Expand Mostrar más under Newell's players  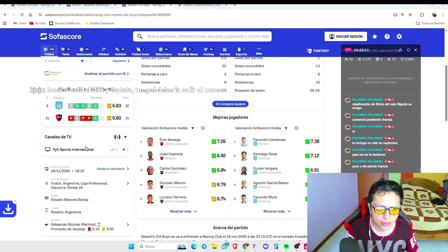click(183, 211)
